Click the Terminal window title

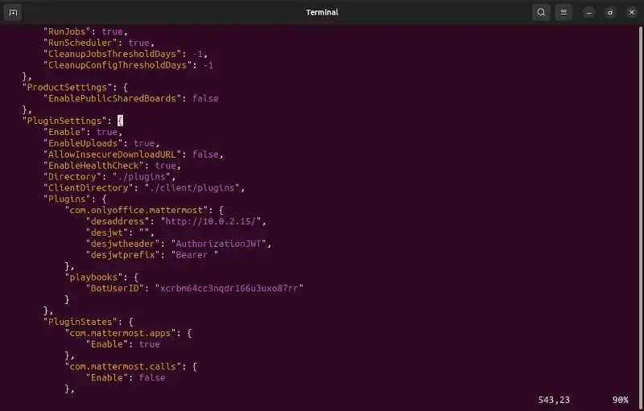click(x=322, y=12)
